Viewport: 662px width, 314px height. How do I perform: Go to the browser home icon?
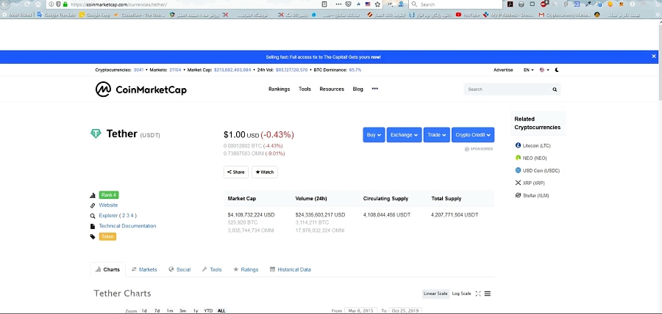pos(38,4)
